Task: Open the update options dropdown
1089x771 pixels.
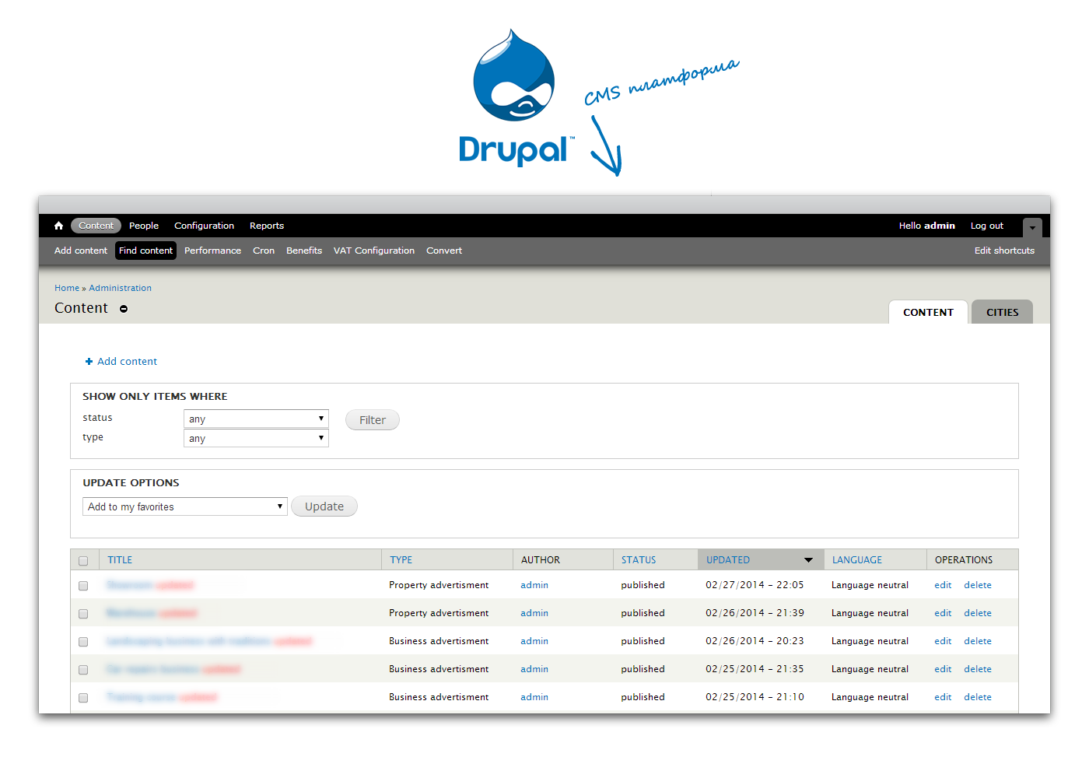Action: (x=185, y=506)
